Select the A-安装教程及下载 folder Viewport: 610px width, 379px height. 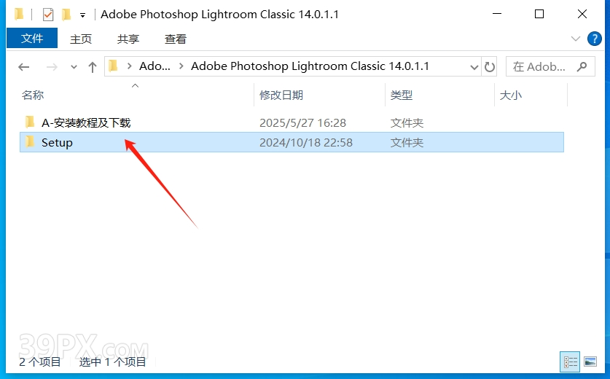(86, 122)
